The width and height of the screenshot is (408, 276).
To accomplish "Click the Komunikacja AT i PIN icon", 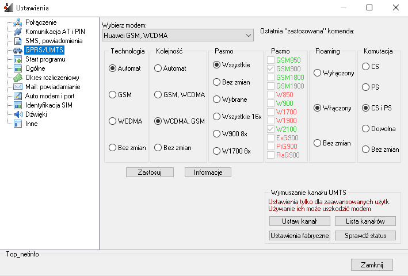I will tap(18, 32).
